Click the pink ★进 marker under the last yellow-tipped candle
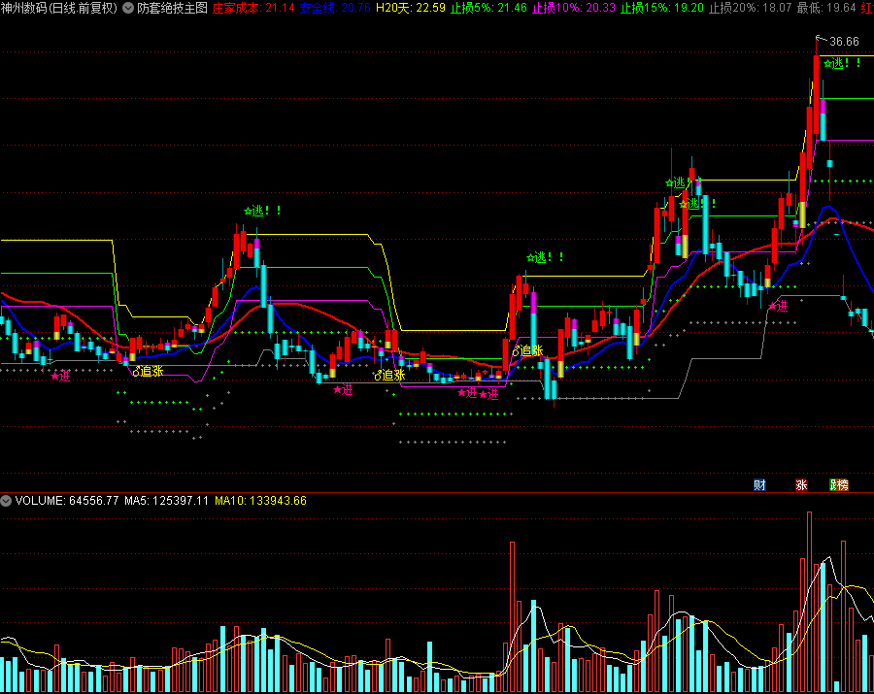The width and height of the screenshot is (874, 694). coord(778,306)
